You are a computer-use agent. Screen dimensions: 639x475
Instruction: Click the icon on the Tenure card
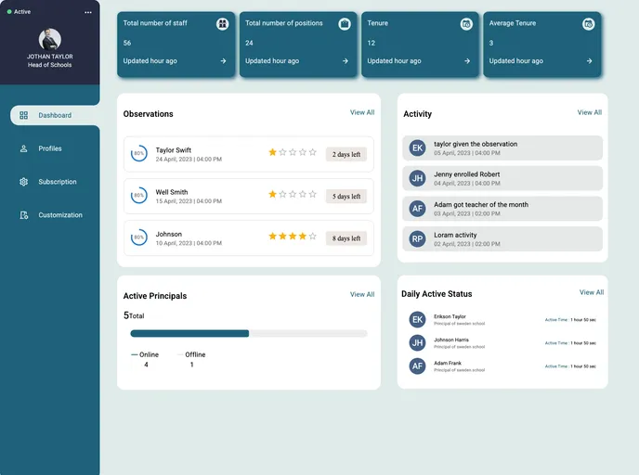tap(466, 24)
